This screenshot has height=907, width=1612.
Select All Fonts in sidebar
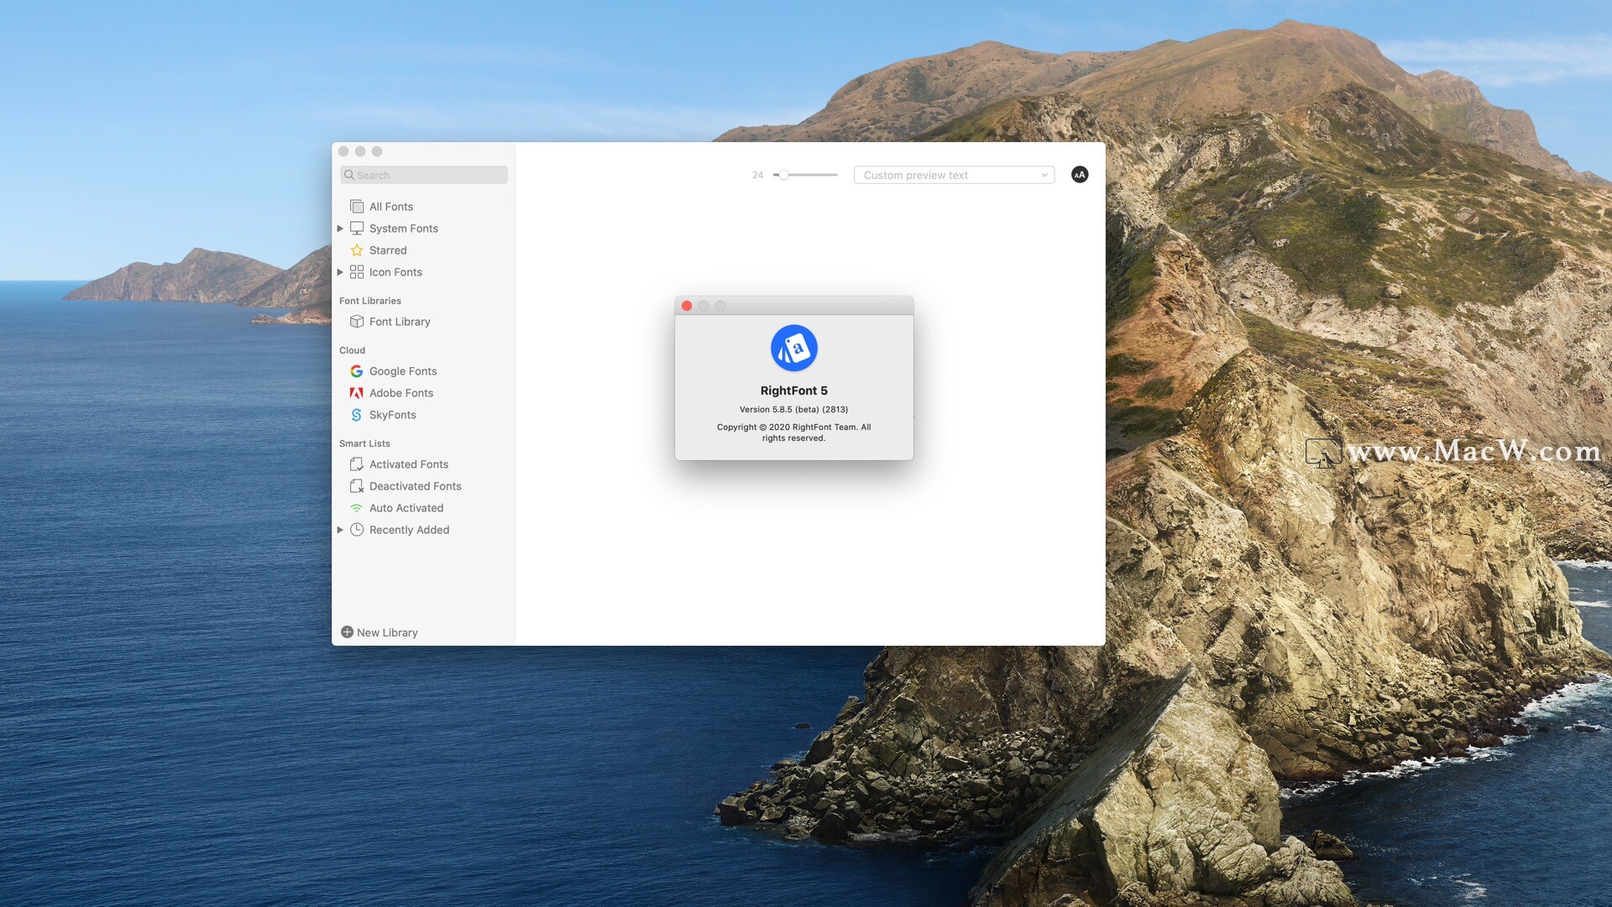click(390, 206)
